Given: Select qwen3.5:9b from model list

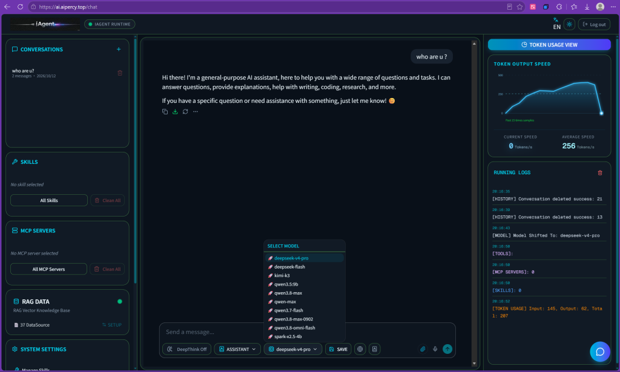Looking at the screenshot, I should 304,284.
